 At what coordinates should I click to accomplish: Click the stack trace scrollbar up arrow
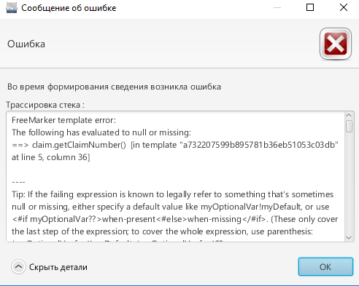[x=349, y=115]
